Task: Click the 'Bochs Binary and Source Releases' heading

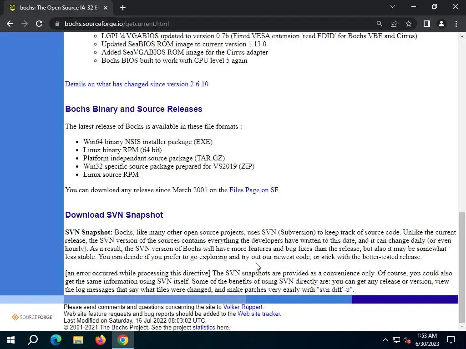Action: (134, 109)
